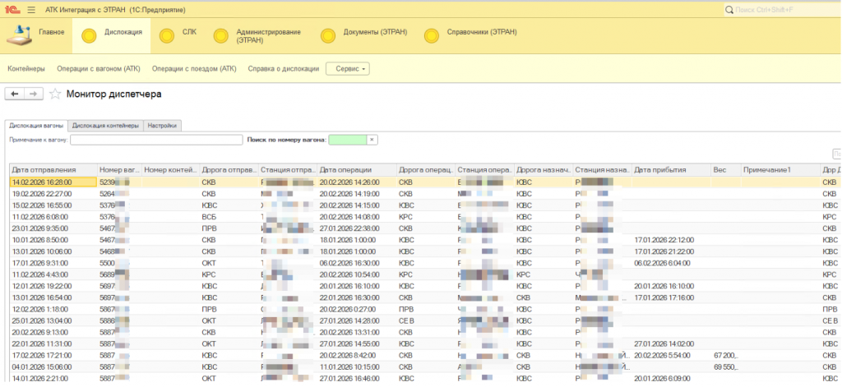
Task: Add Монитор диспетчера to favorites star
Action: click(x=55, y=94)
